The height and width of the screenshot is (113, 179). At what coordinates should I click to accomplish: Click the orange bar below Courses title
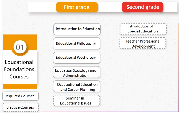20,86
